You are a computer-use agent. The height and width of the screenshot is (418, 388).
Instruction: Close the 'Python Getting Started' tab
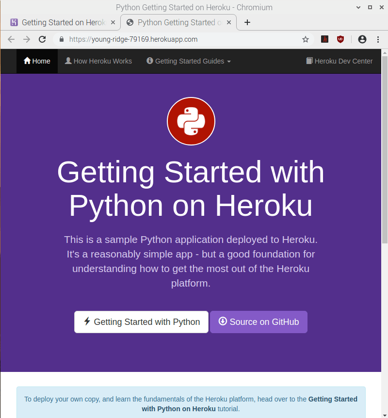(229, 22)
